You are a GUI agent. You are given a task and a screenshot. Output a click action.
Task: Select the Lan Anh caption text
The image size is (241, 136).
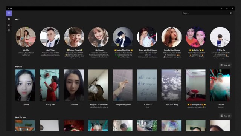point(26,105)
